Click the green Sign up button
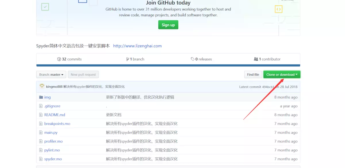Screen dimensions: 345x168 168,25
